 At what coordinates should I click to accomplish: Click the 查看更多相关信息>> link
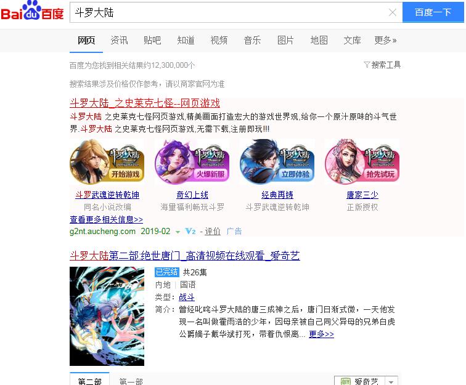coord(106,219)
